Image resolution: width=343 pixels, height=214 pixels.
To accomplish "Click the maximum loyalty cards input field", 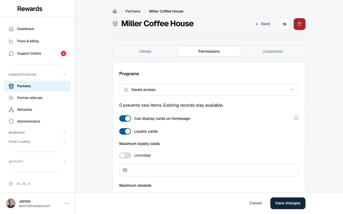I will [x=209, y=170].
